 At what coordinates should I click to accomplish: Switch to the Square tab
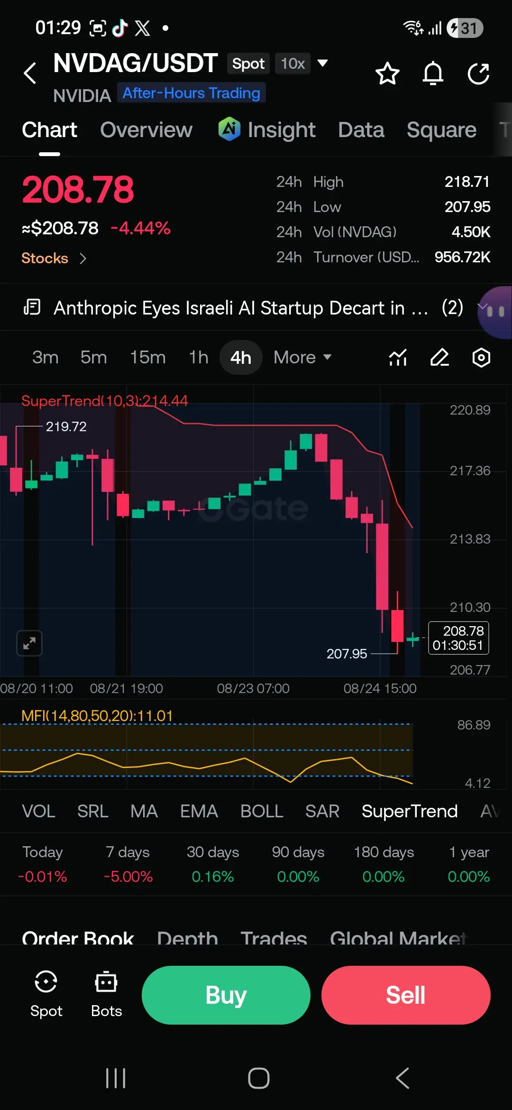[441, 129]
